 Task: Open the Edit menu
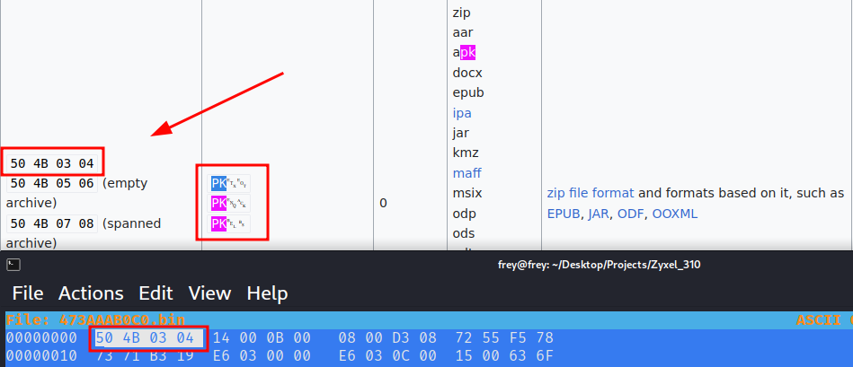155,293
